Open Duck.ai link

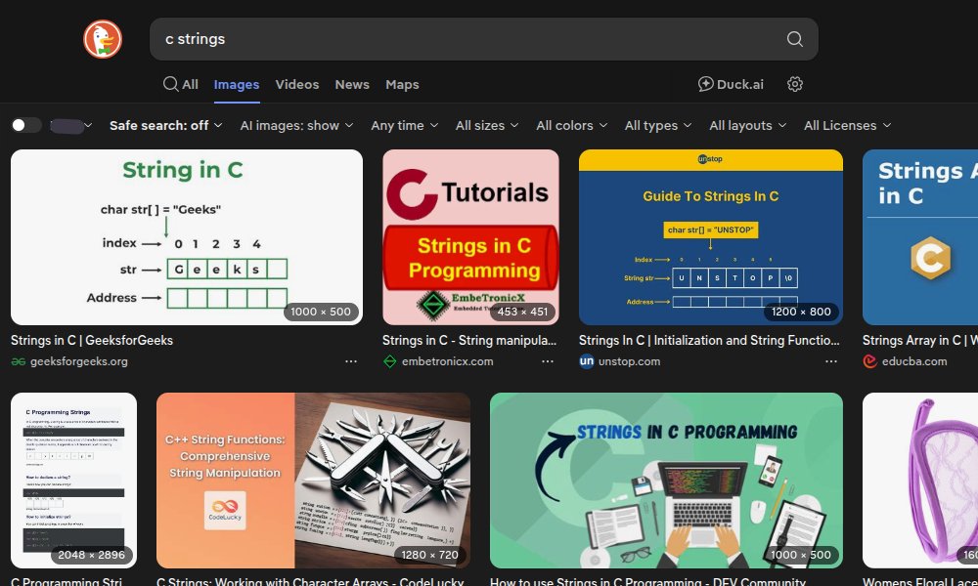[731, 84]
